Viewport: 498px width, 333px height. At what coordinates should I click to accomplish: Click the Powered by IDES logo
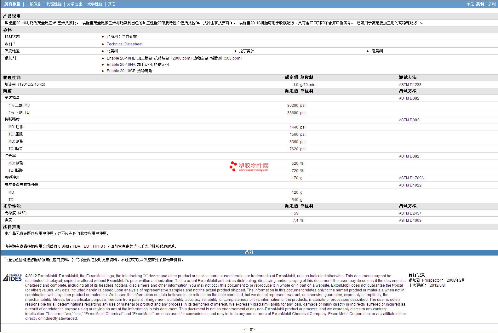coord(12,278)
